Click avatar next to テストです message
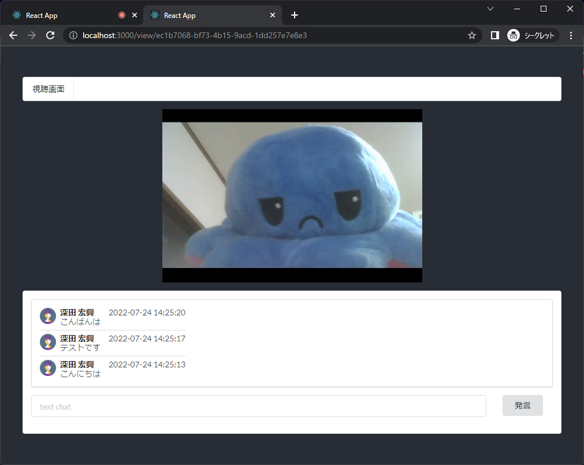Image resolution: width=584 pixels, height=465 pixels. tap(48, 342)
